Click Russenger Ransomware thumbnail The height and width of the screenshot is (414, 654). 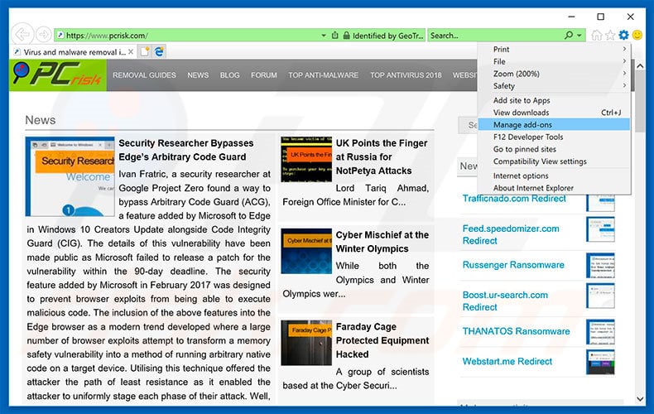(601, 265)
